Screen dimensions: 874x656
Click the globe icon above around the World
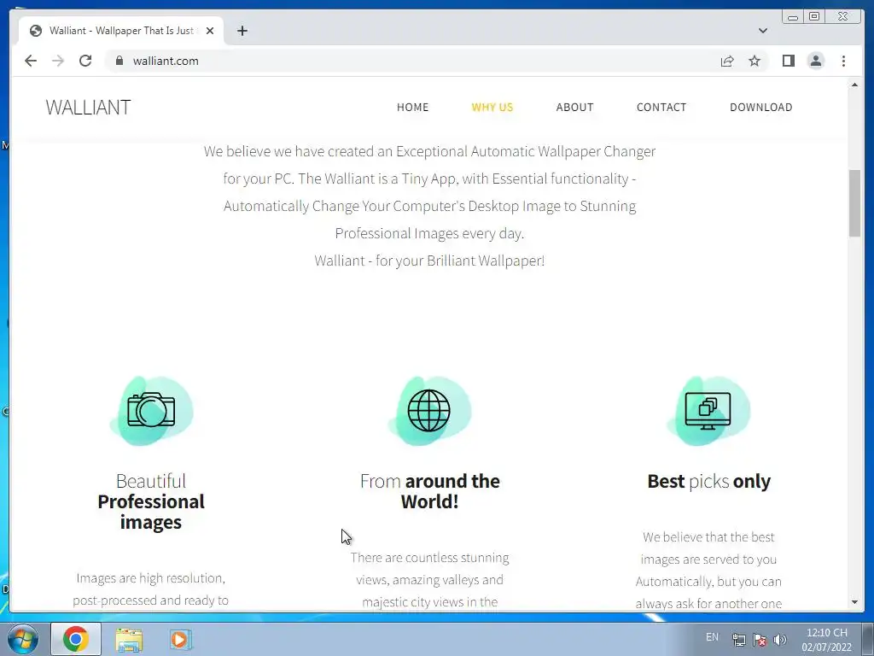pos(429,411)
